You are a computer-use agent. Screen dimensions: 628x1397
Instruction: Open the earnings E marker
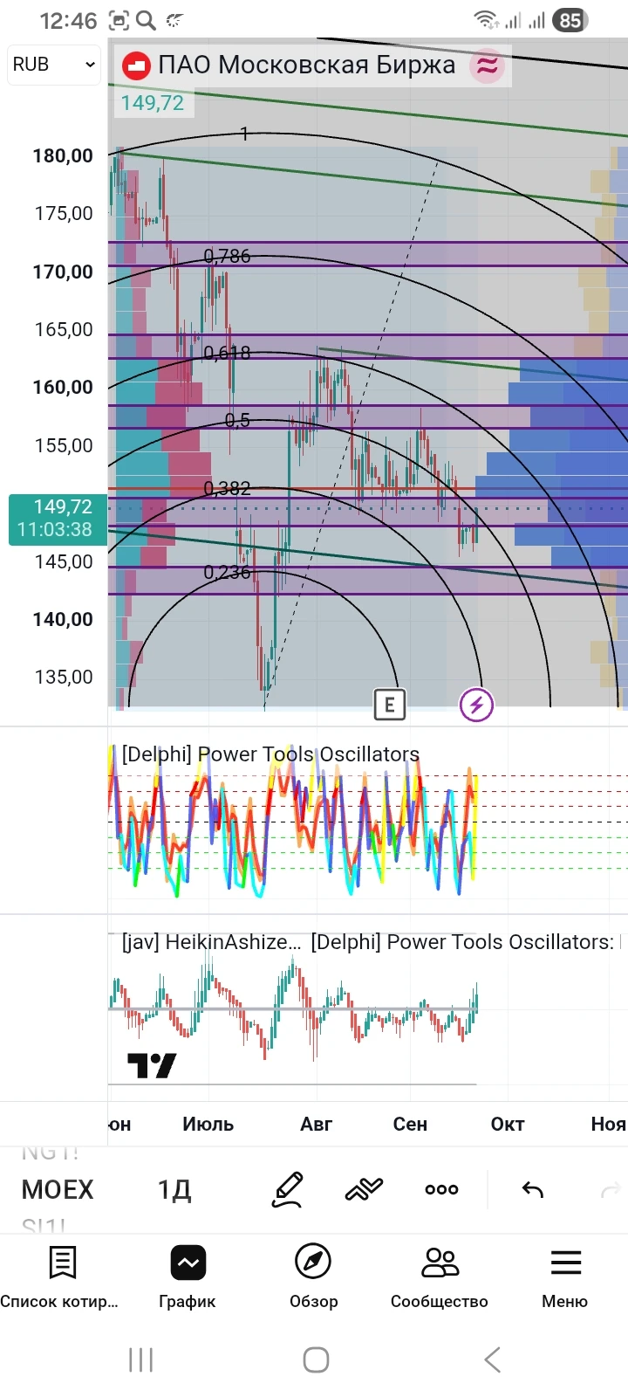pos(390,705)
